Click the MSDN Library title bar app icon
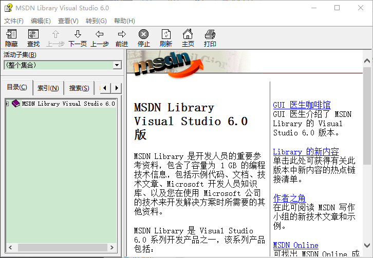The width and height of the screenshot is (373, 258). point(8,8)
